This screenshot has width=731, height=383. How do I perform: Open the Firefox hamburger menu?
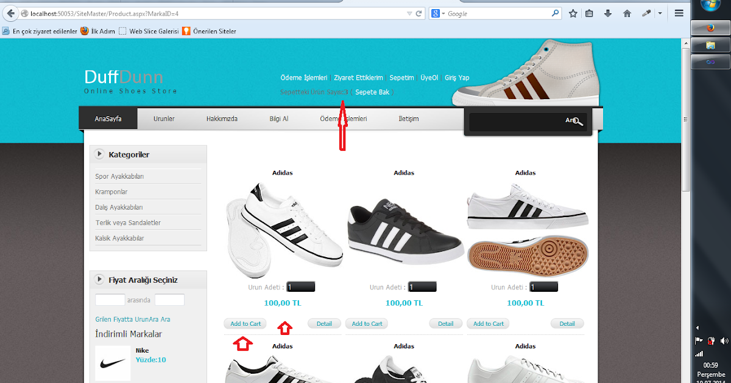pos(679,13)
